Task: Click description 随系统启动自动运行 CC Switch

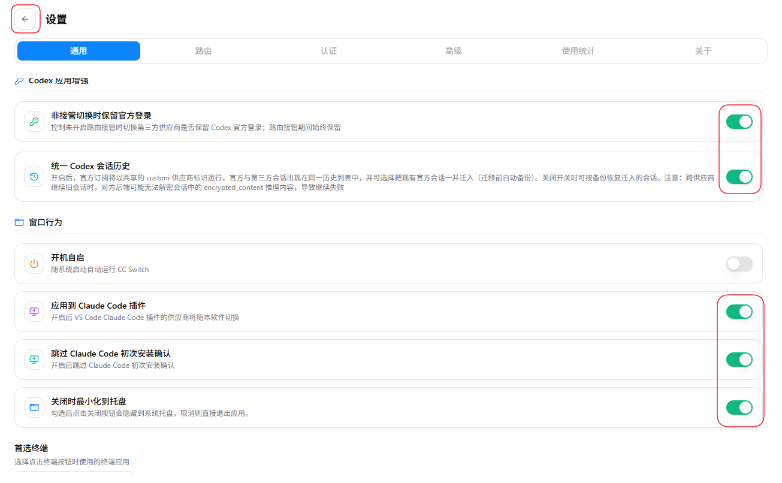Action: pyautogui.click(x=100, y=270)
